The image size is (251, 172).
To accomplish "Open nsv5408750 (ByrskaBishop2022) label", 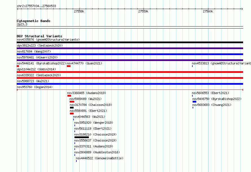I will tap(217, 99).
